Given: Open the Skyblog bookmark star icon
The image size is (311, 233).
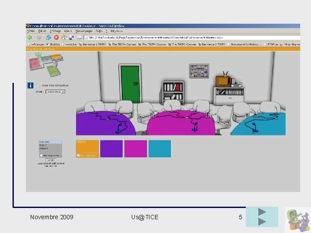Looking at the screenshot, I should [47, 44].
